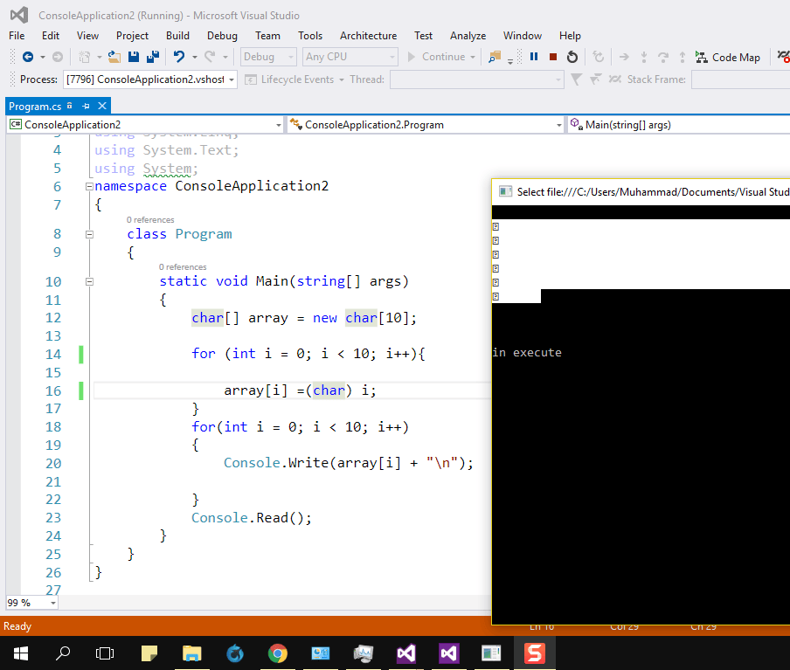Click the Find in Files icon

click(495, 57)
